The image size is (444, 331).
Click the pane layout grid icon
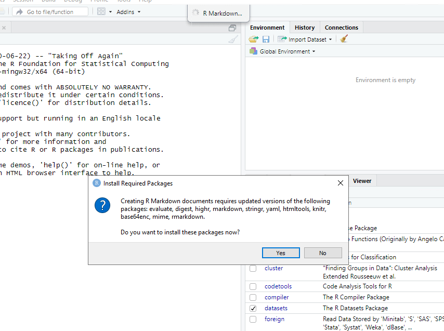point(100,11)
